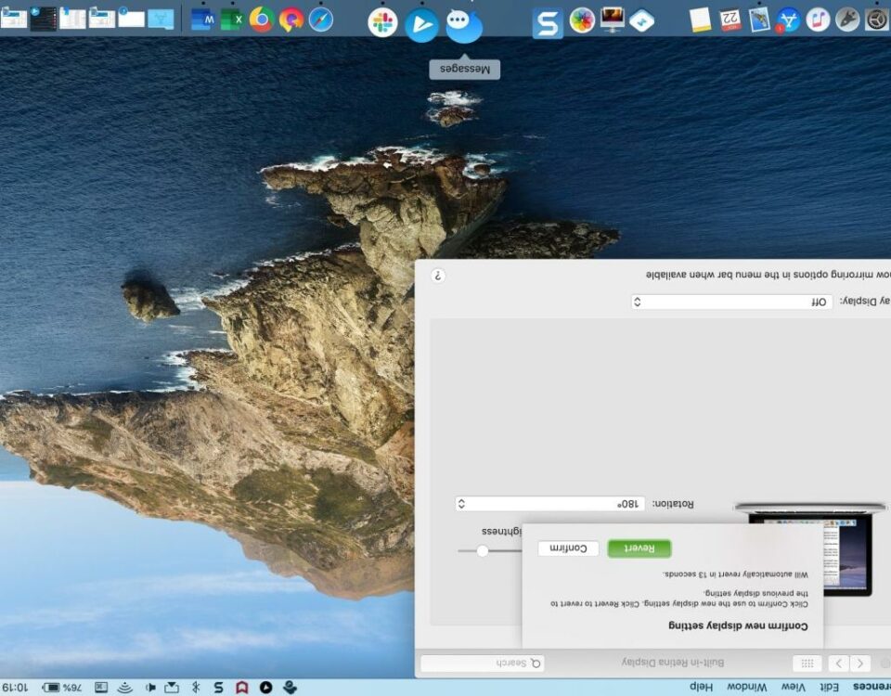The height and width of the screenshot is (696, 891).
Task: Open Music app from the Dock
Action: (818, 19)
